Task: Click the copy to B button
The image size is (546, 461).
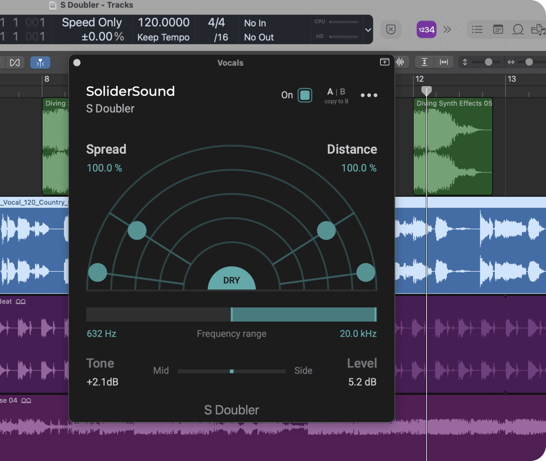Action: pyautogui.click(x=336, y=101)
